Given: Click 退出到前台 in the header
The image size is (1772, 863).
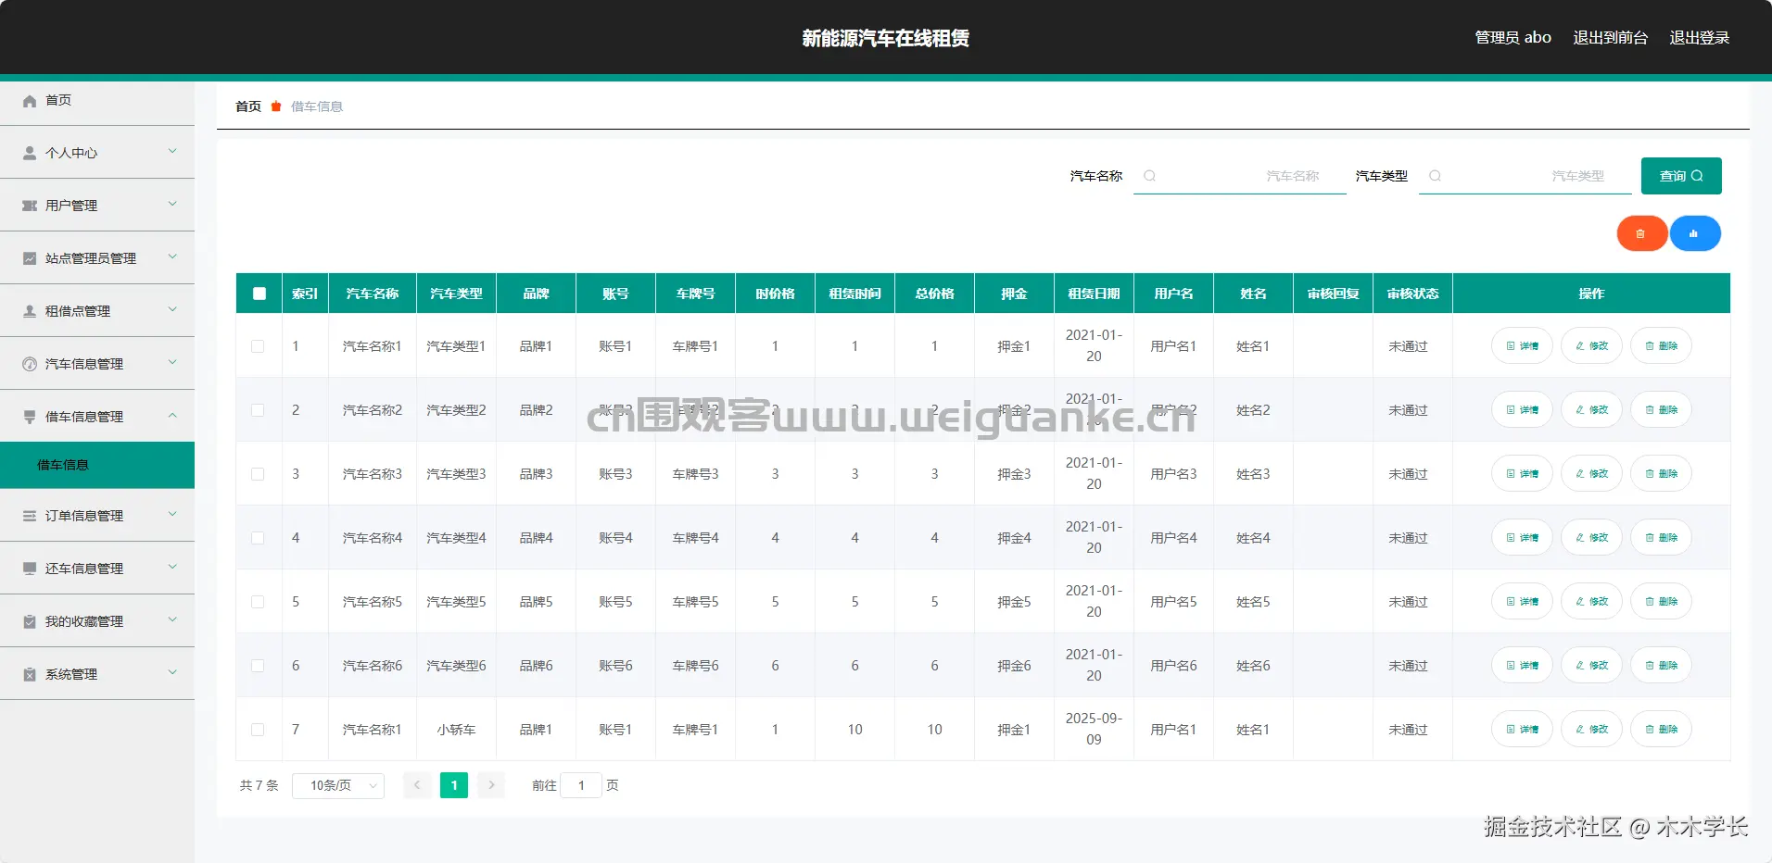Looking at the screenshot, I should 1611,38.
